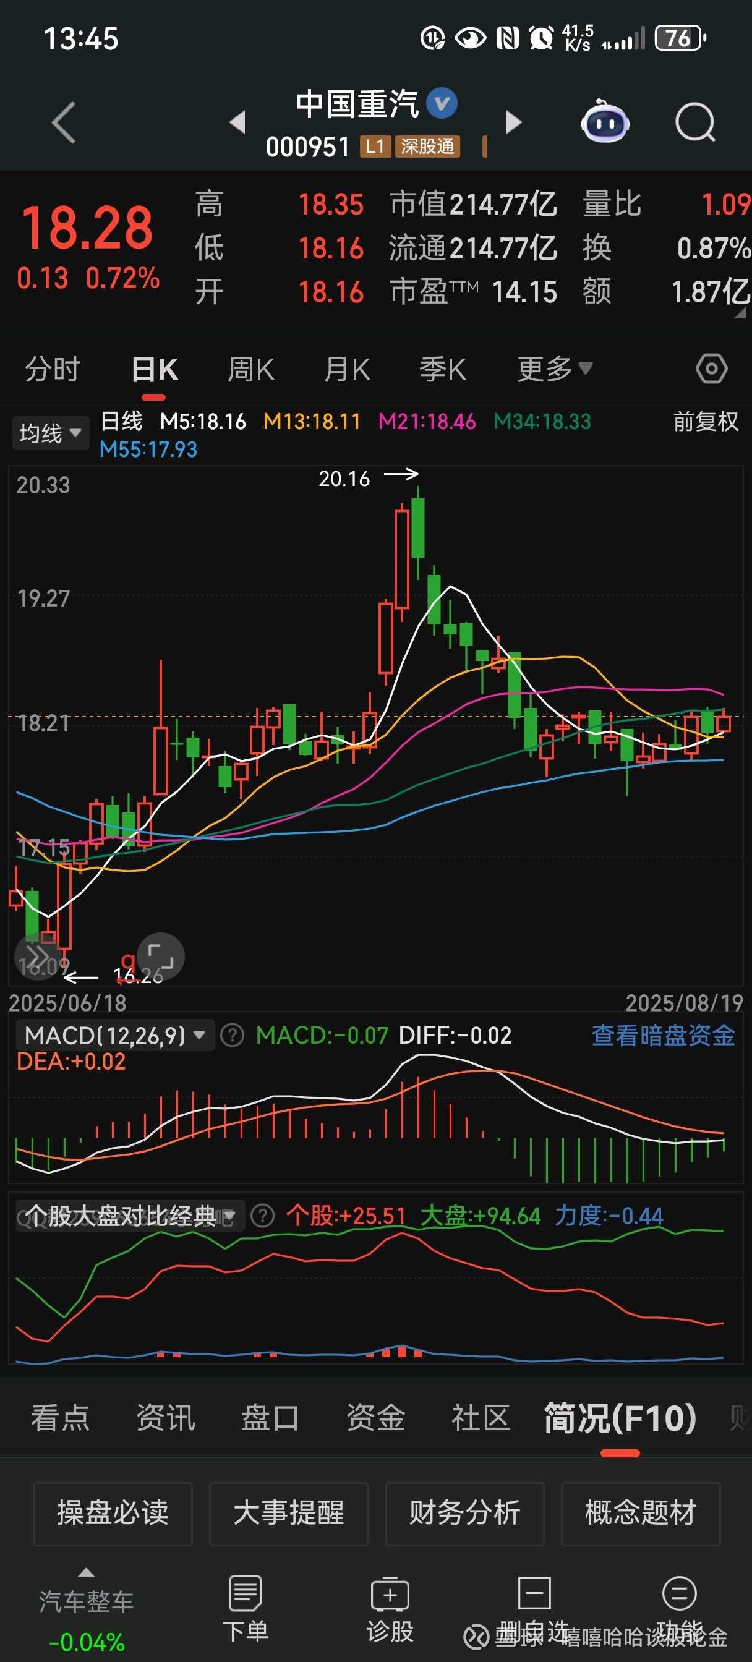Tap the 下单 order icon
The width and height of the screenshot is (752, 1662).
tap(246, 1608)
